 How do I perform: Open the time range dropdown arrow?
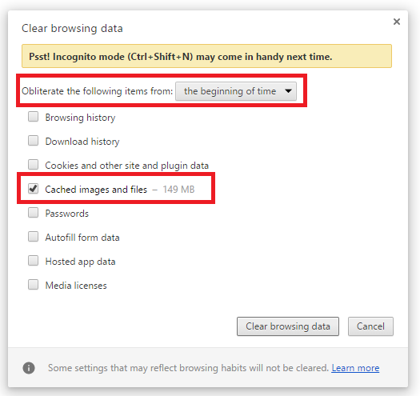tap(288, 91)
